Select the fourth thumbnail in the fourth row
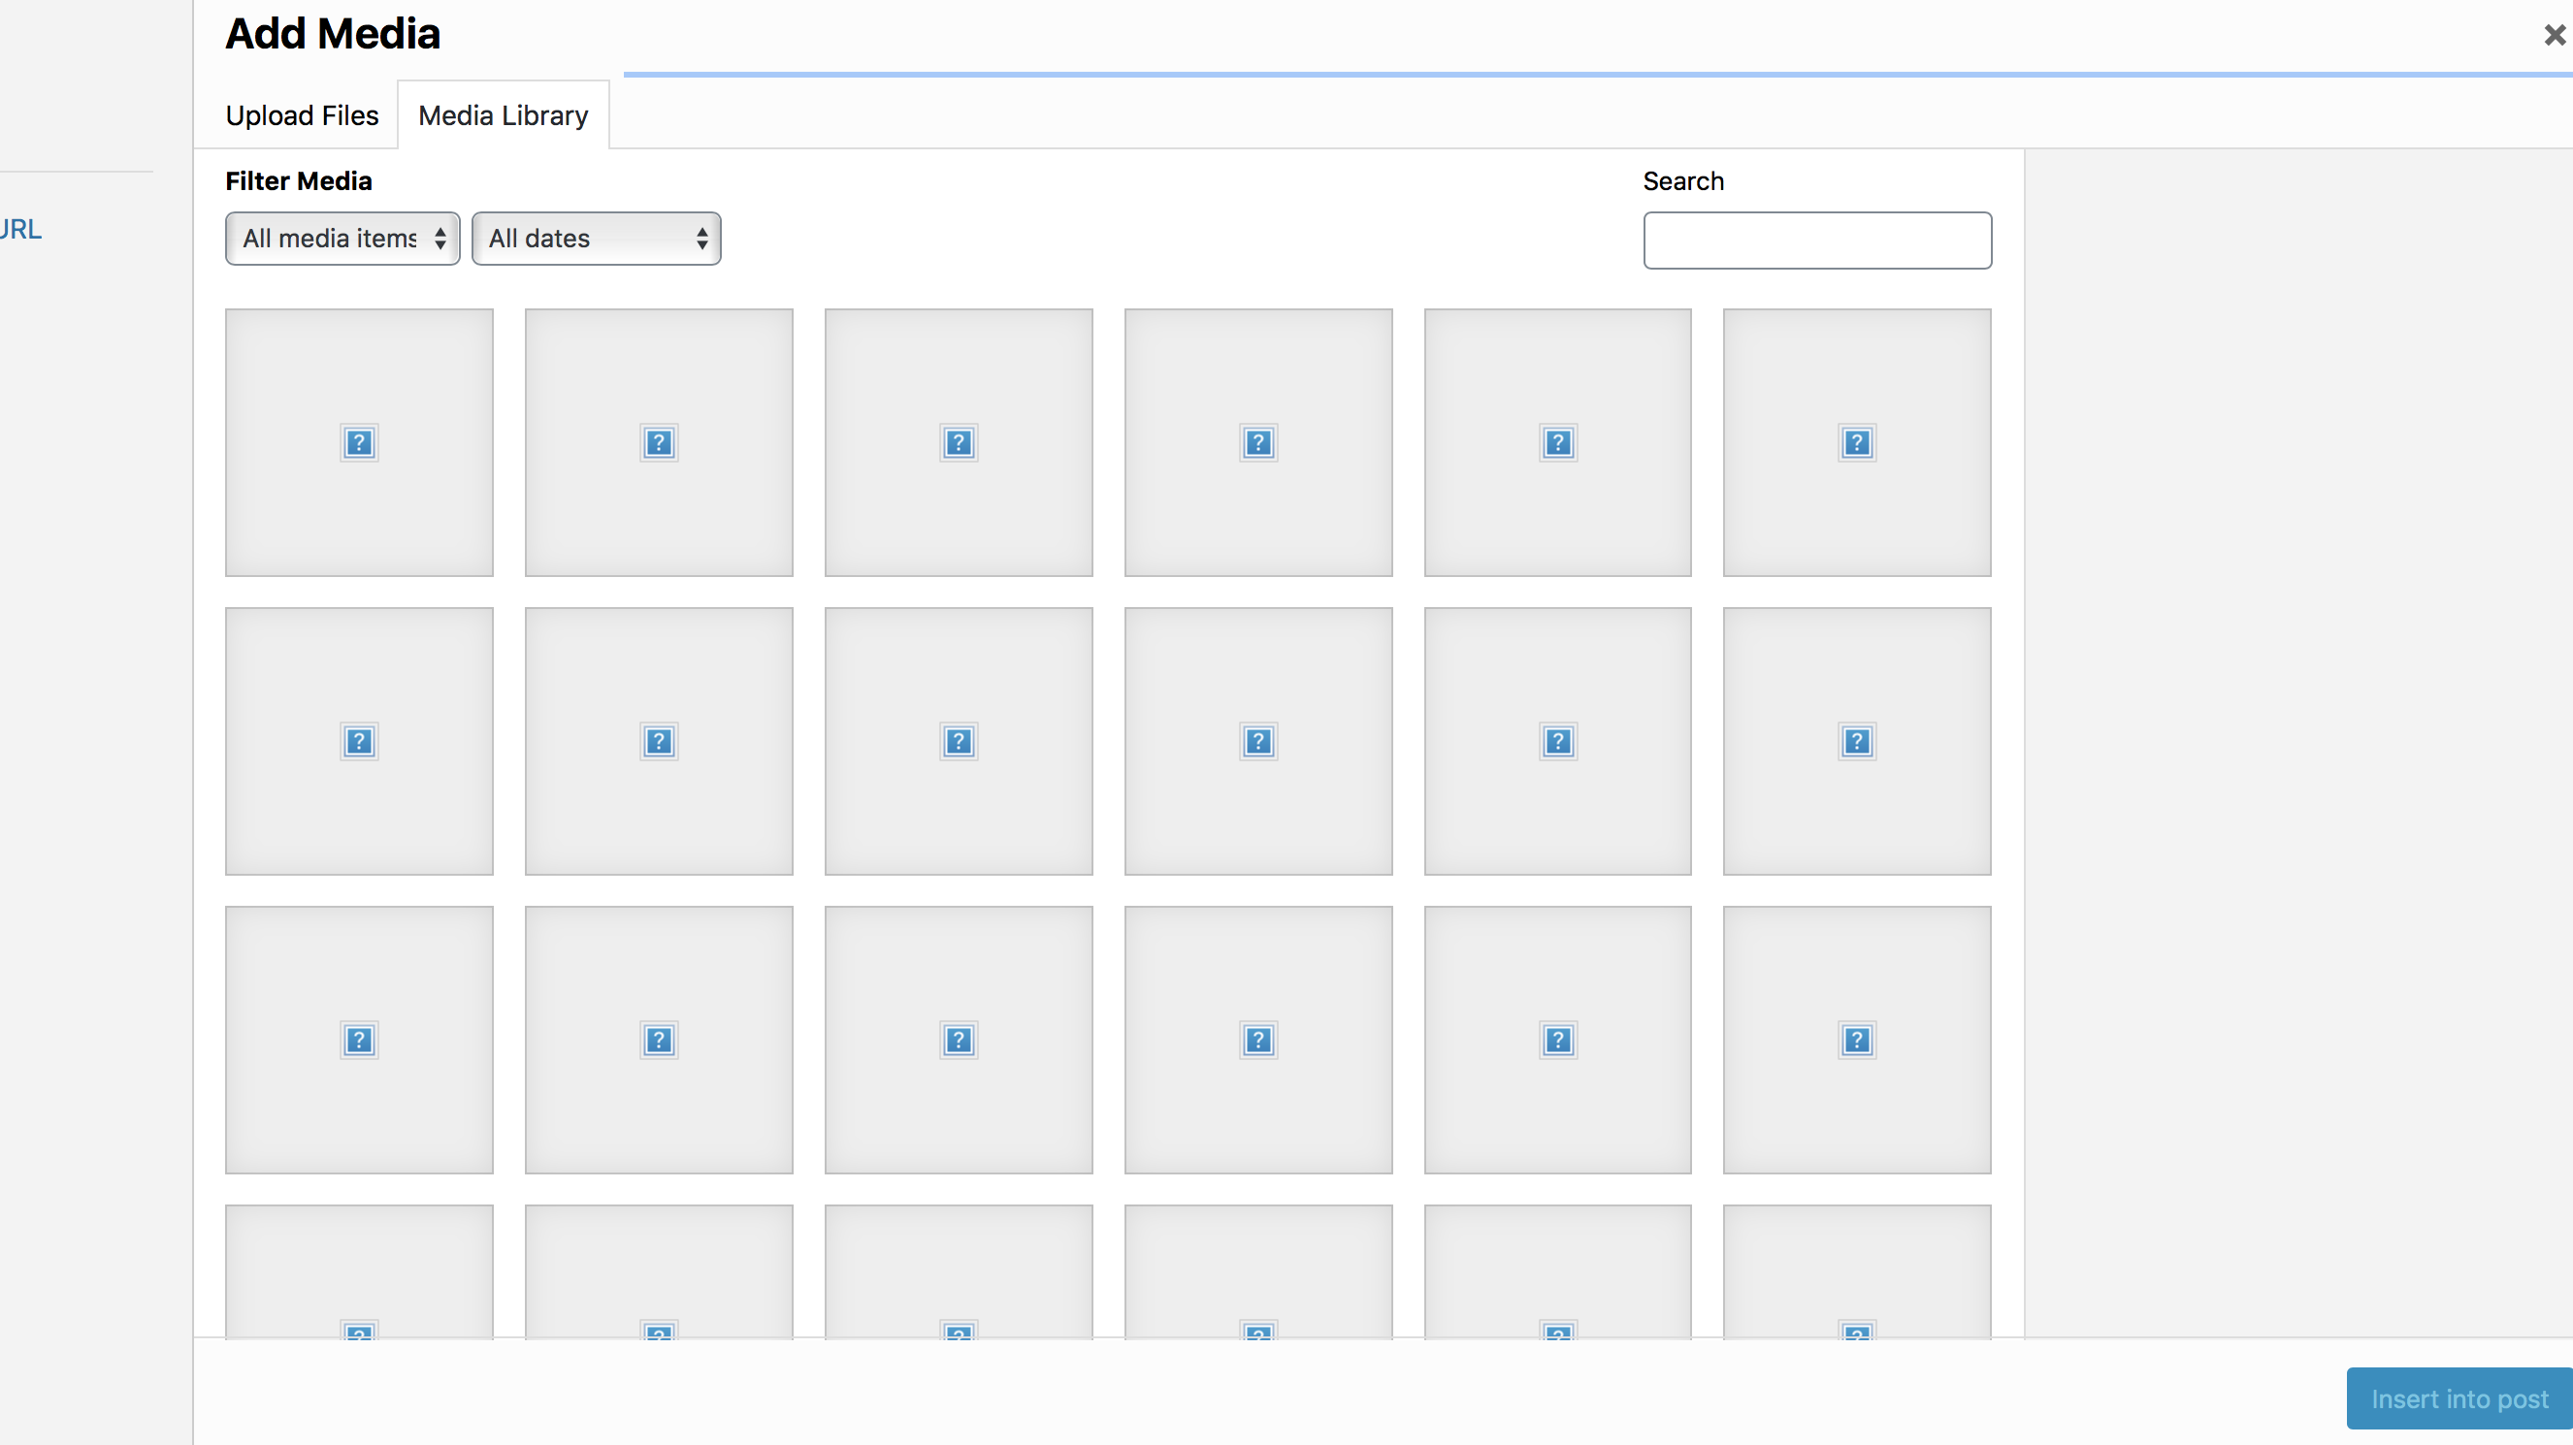 point(1258,1271)
